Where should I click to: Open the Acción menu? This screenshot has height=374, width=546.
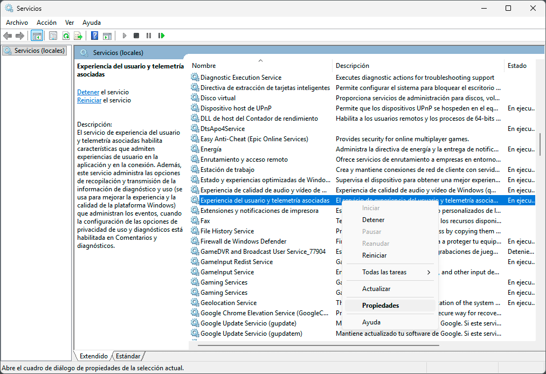point(46,23)
